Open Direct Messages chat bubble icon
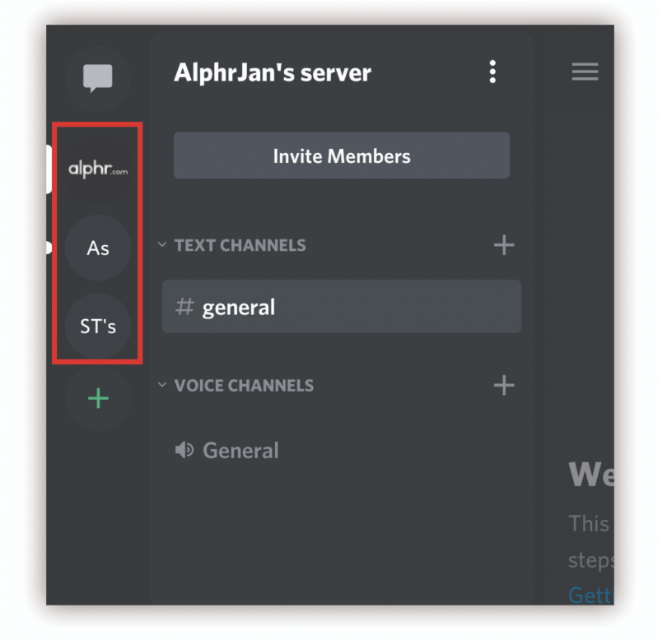This screenshot has width=667, height=640. [98, 79]
